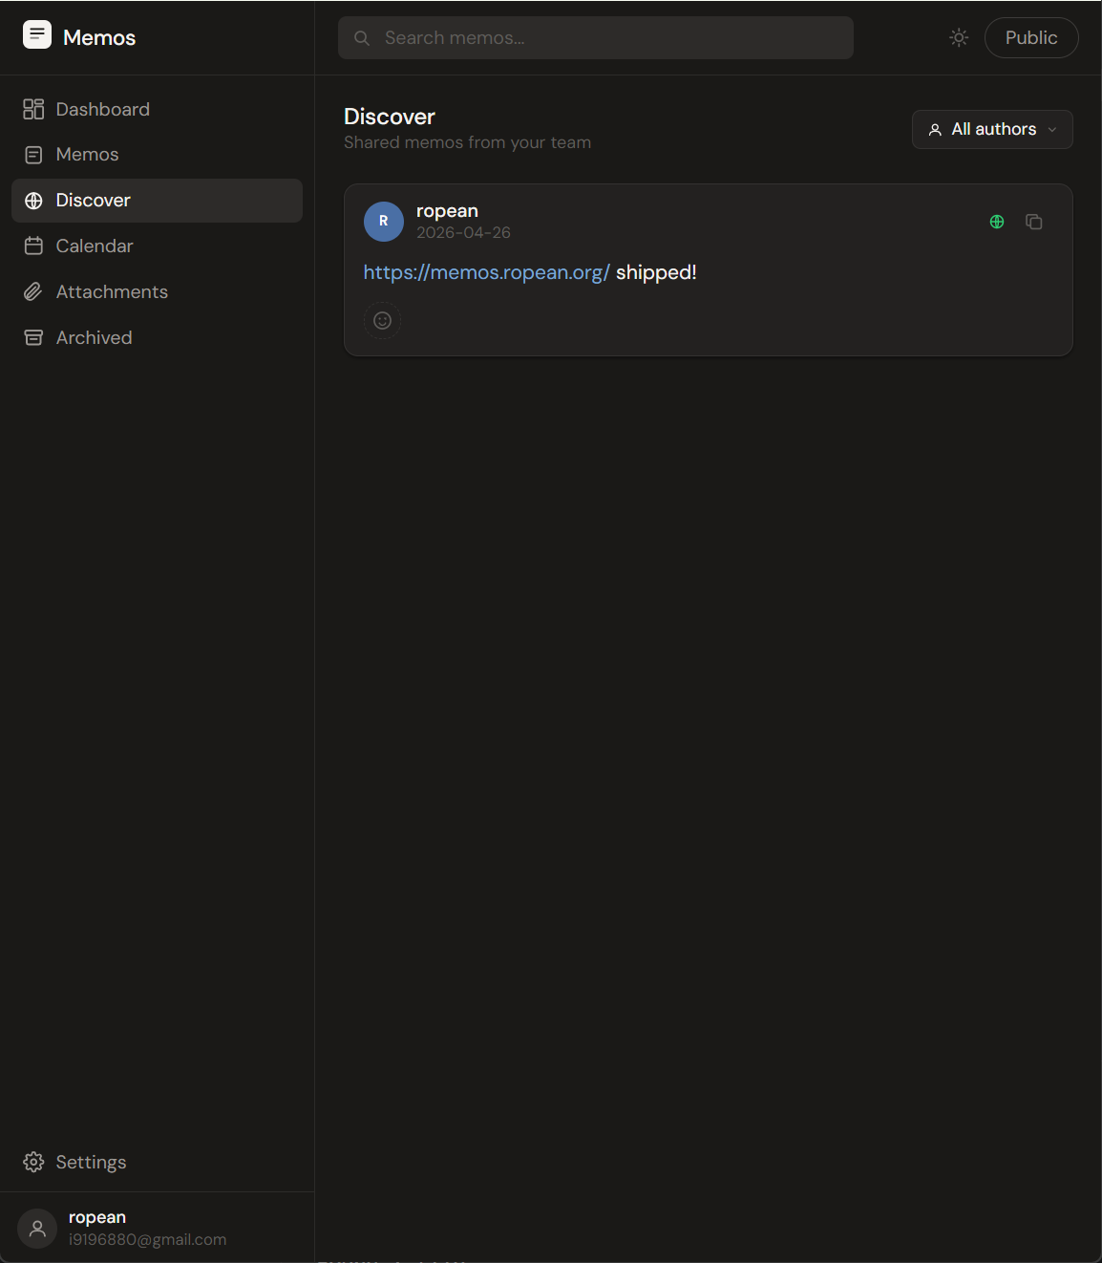This screenshot has width=1102, height=1263.
Task: Click the Memos logo icon
Action: click(x=36, y=35)
